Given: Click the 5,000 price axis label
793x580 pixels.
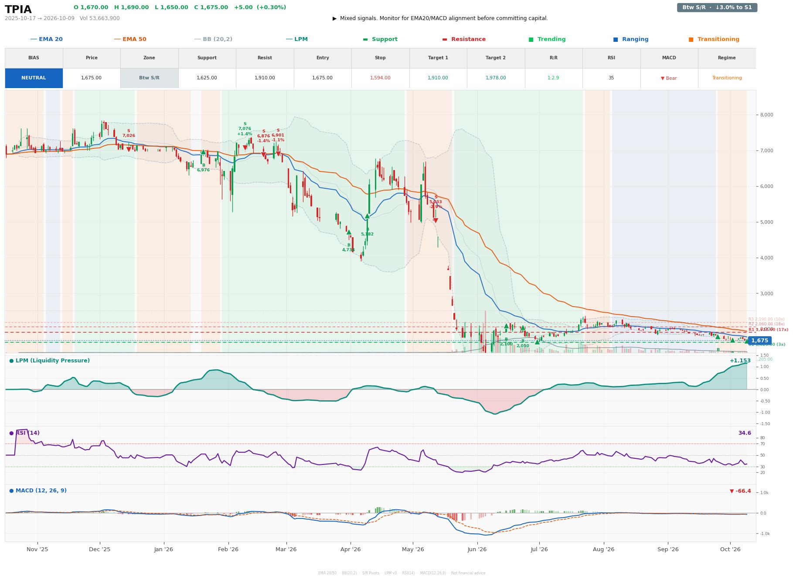Looking at the screenshot, I should (x=766, y=222).
